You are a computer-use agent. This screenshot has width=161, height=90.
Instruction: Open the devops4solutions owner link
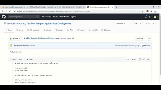pyautogui.click(x=16, y=23)
